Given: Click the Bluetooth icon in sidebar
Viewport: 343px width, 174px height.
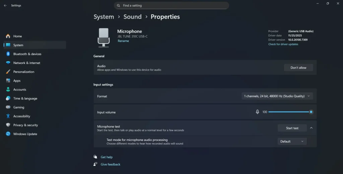Looking at the screenshot, I should (x=8, y=54).
